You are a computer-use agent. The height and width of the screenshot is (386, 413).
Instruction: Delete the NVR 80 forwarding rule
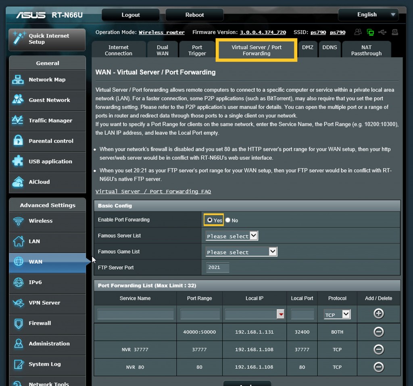click(378, 367)
